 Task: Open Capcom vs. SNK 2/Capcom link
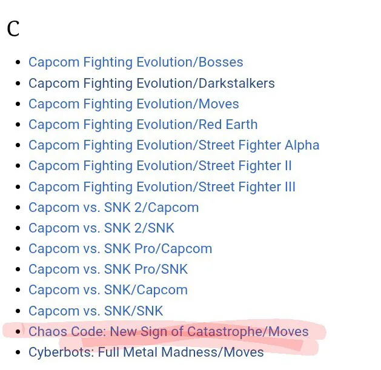[113, 207]
